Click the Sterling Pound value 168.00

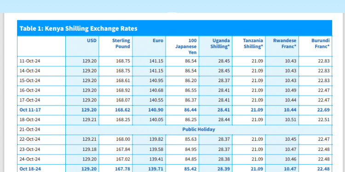[123, 139]
